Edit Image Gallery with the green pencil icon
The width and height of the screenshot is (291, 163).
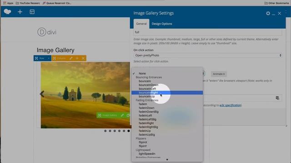coord(122,115)
